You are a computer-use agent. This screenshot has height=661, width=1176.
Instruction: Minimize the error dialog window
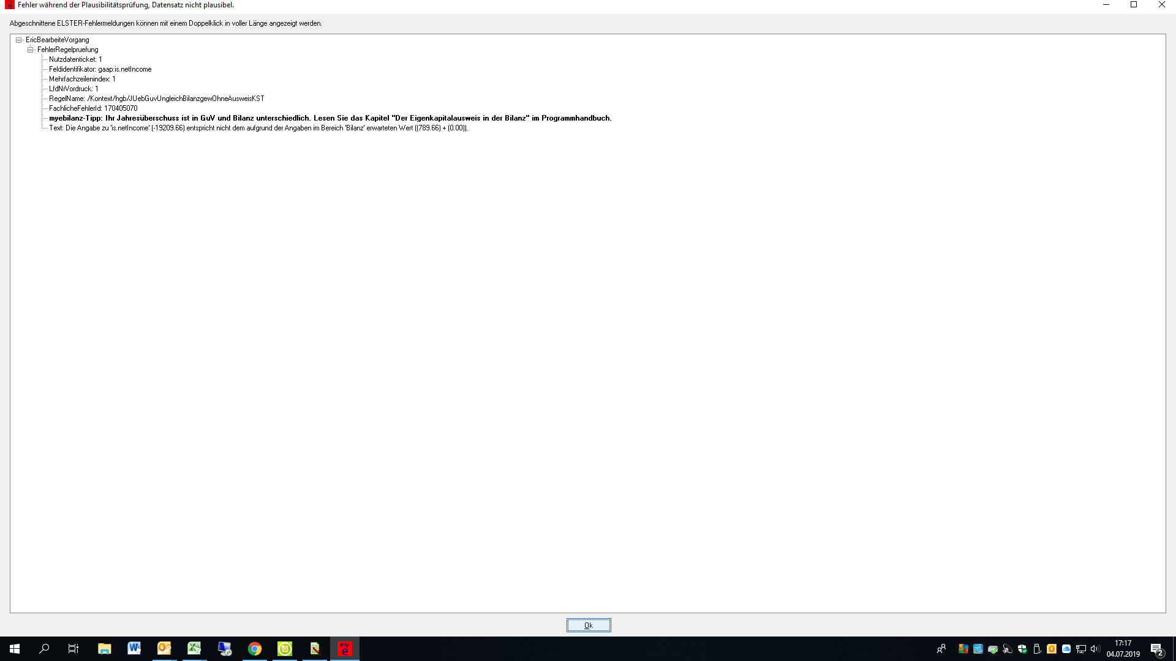click(x=1106, y=5)
